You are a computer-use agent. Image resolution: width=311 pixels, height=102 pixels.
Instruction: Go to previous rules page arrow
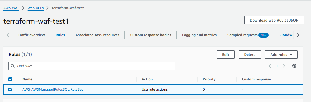270,66
